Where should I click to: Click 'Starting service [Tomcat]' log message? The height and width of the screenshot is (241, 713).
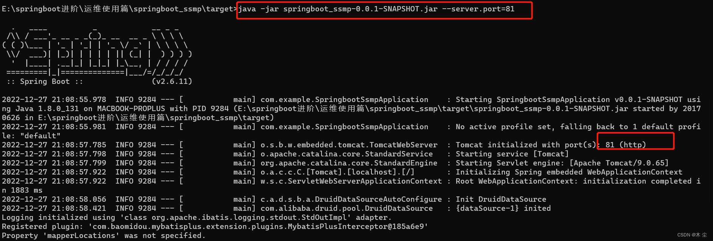512,154
